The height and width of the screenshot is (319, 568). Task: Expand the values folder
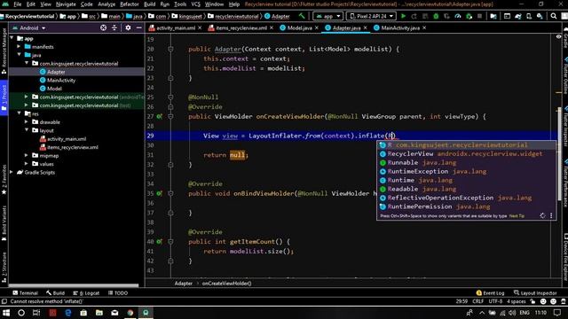coord(26,163)
